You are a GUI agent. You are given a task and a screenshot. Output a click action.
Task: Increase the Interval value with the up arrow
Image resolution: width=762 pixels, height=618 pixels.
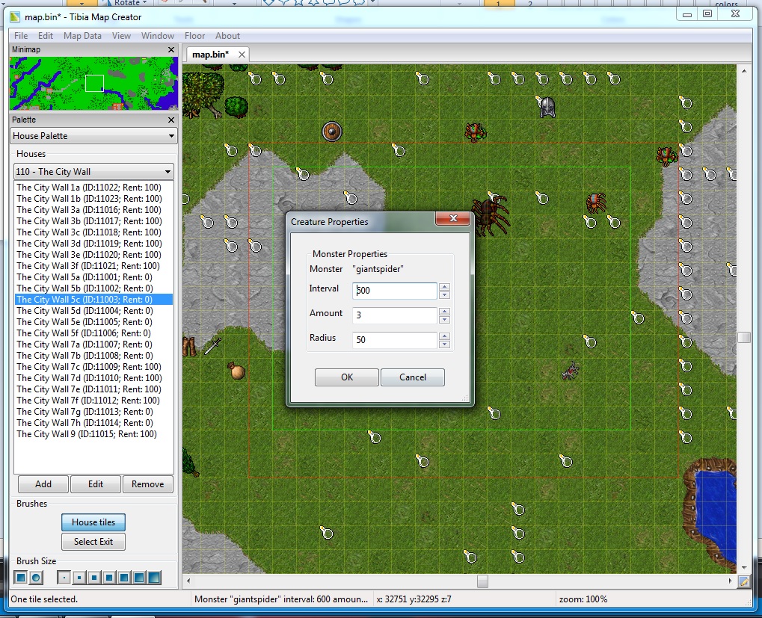pos(444,287)
